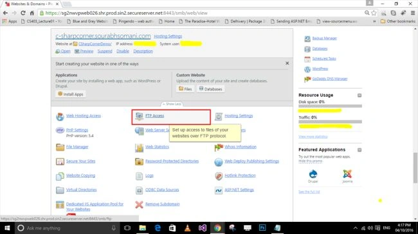Click the FTP Access icon
The image size is (418, 234).
(x=139, y=116)
